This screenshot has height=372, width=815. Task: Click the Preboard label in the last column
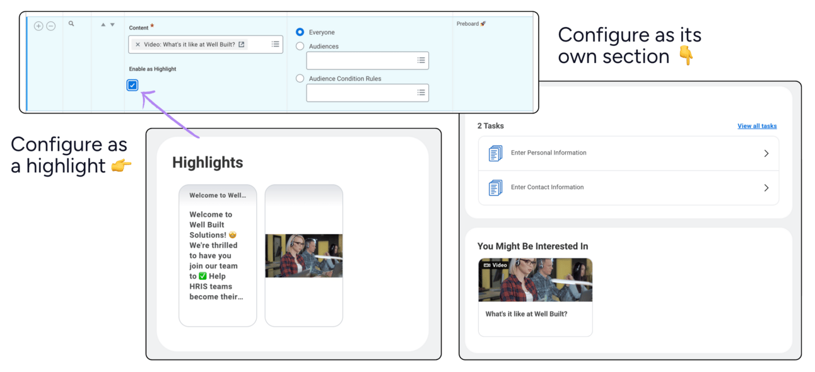pos(471,24)
